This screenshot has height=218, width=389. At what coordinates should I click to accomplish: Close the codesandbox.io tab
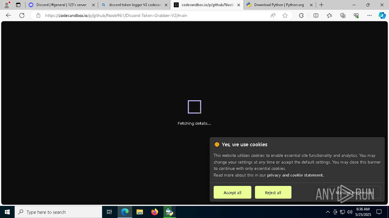coord(239,5)
